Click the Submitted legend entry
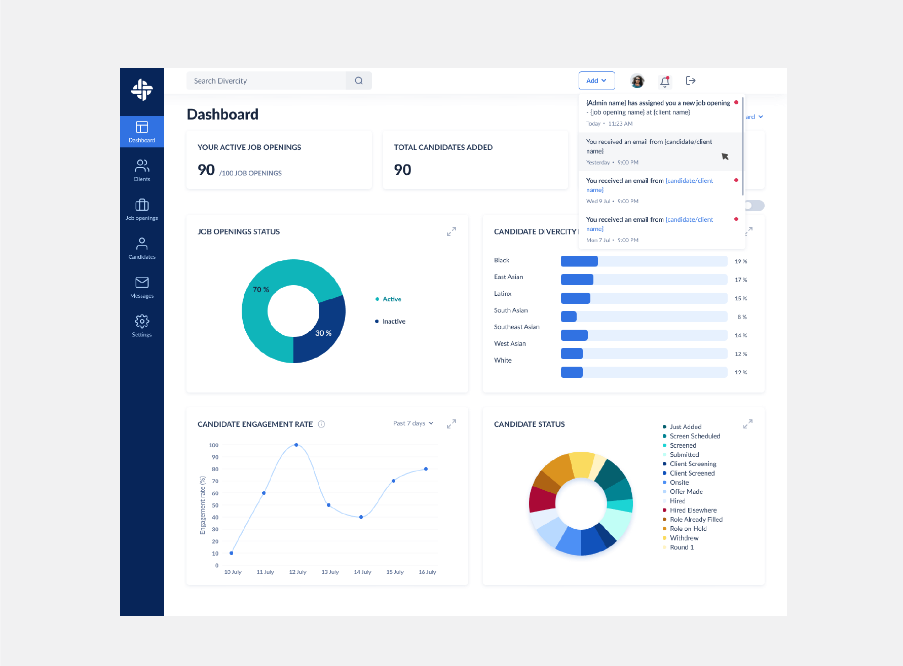The width and height of the screenshot is (903, 666). click(x=681, y=455)
